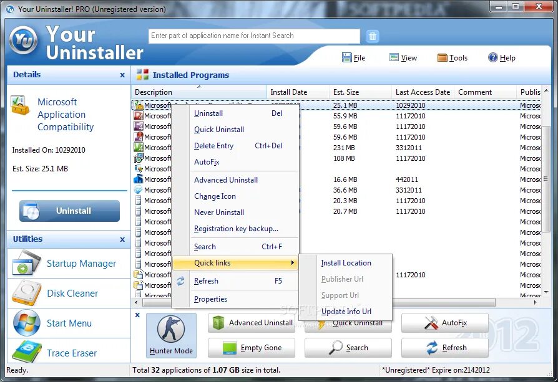Click Refresh in context menu
This screenshot has width=558, height=382.
tap(235, 281)
